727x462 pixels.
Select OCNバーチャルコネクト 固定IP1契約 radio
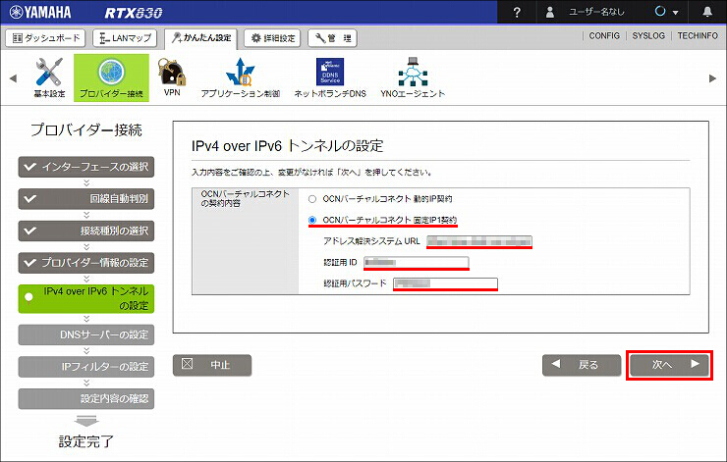312,220
